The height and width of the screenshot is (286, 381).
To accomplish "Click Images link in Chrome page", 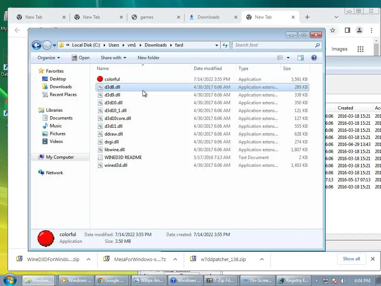I will (x=339, y=49).
